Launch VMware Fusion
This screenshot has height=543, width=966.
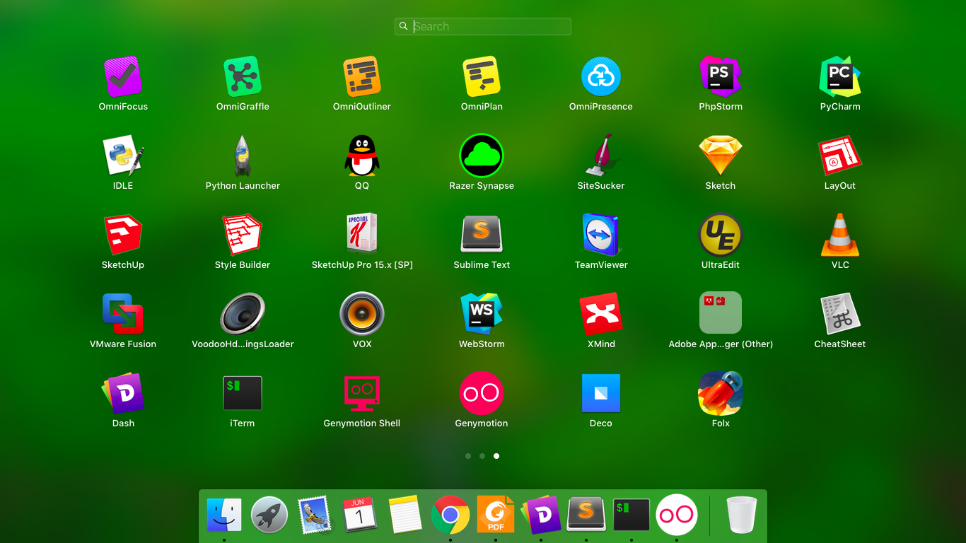coord(123,314)
